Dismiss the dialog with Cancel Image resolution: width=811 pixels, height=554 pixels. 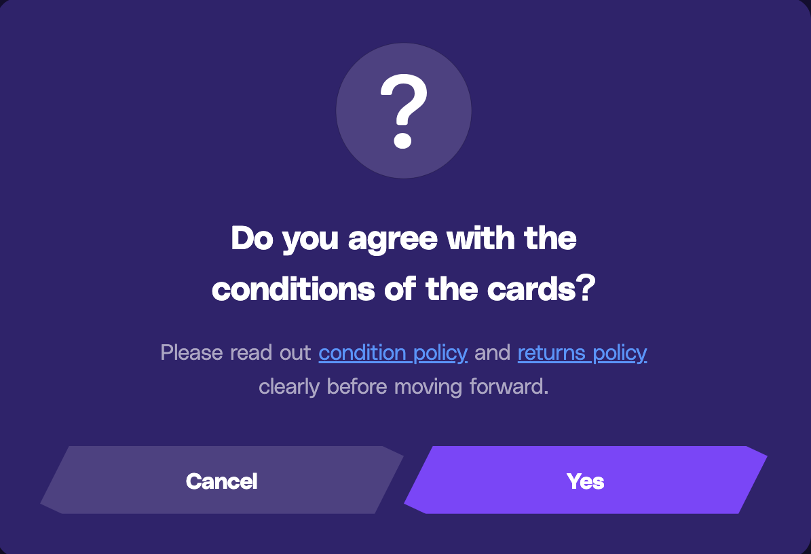222,480
